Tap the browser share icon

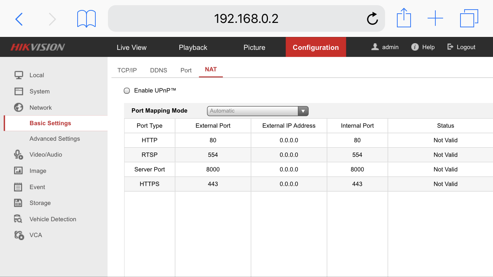pos(404,18)
